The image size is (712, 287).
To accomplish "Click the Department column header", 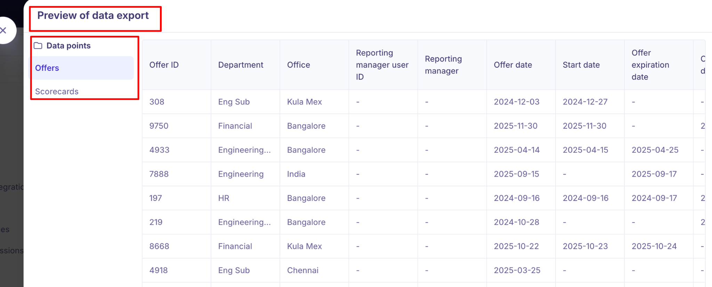I will tap(241, 65).
